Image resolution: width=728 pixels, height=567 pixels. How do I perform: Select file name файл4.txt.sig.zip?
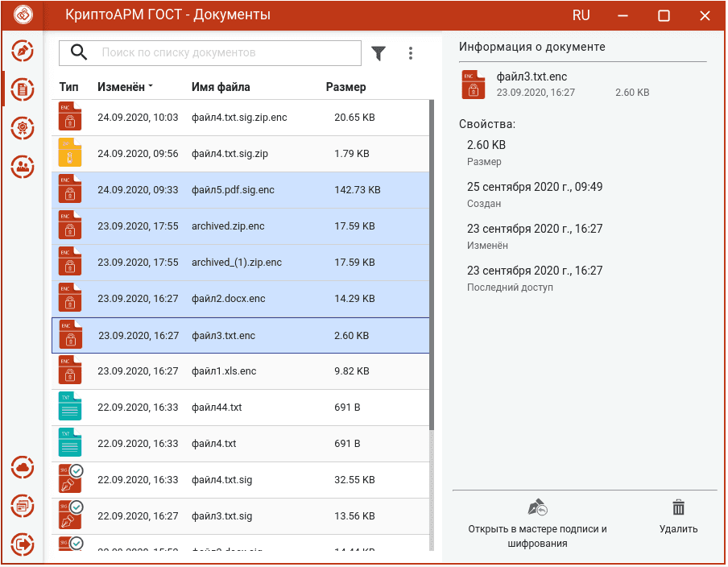230,154
